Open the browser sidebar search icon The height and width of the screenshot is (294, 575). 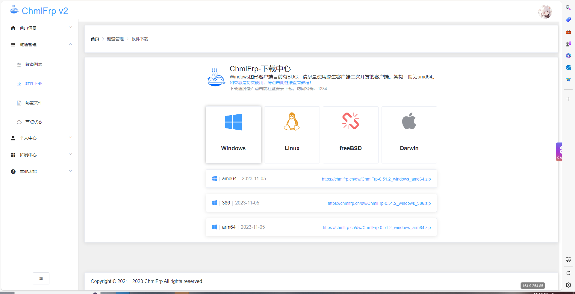point(568,7)
